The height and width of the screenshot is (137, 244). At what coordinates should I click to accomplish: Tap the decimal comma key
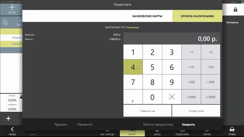click(x=133, y=97)
